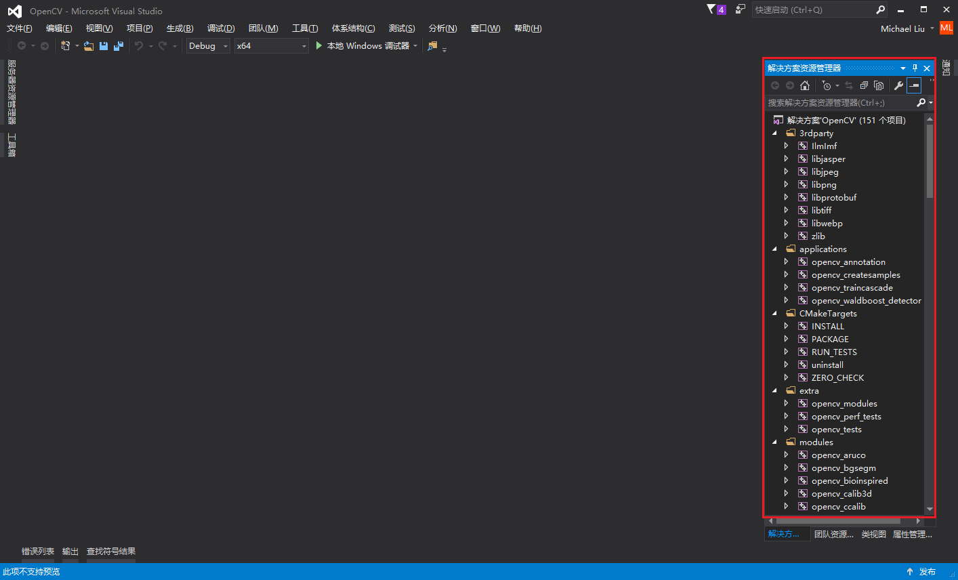This screenshot has width=958, height=580.
Task: Click the Save All icon
Action: (119, 46)
